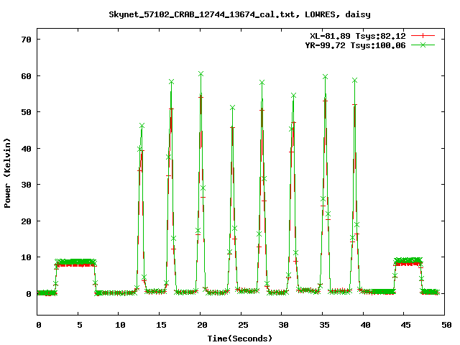Click the tallest green peak marker near 20 seconds
Viewport: 460px width, 345px height.
click(x=201, y=73)
